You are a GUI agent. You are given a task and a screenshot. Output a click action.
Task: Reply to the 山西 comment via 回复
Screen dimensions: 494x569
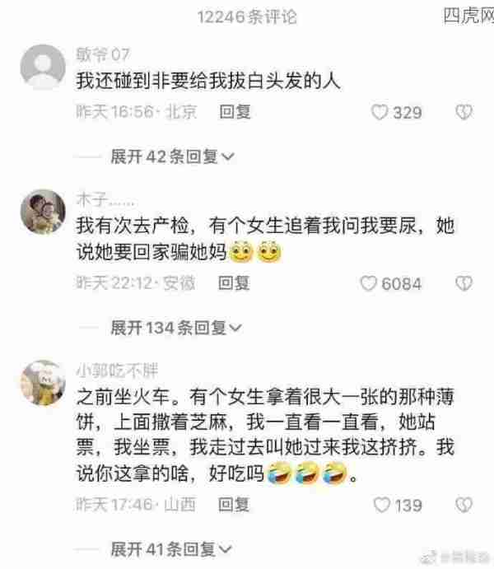click(x=234, y=505)
